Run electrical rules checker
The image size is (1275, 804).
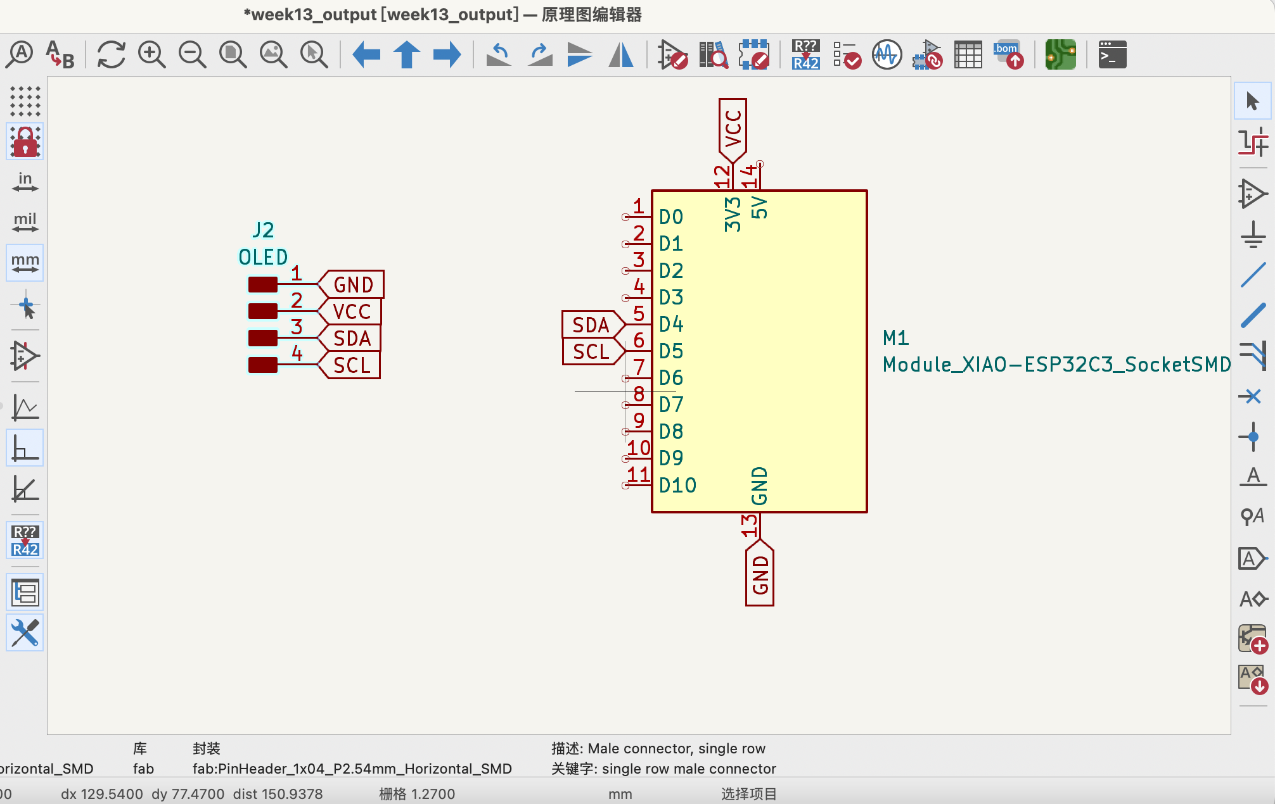click(847, 54)
